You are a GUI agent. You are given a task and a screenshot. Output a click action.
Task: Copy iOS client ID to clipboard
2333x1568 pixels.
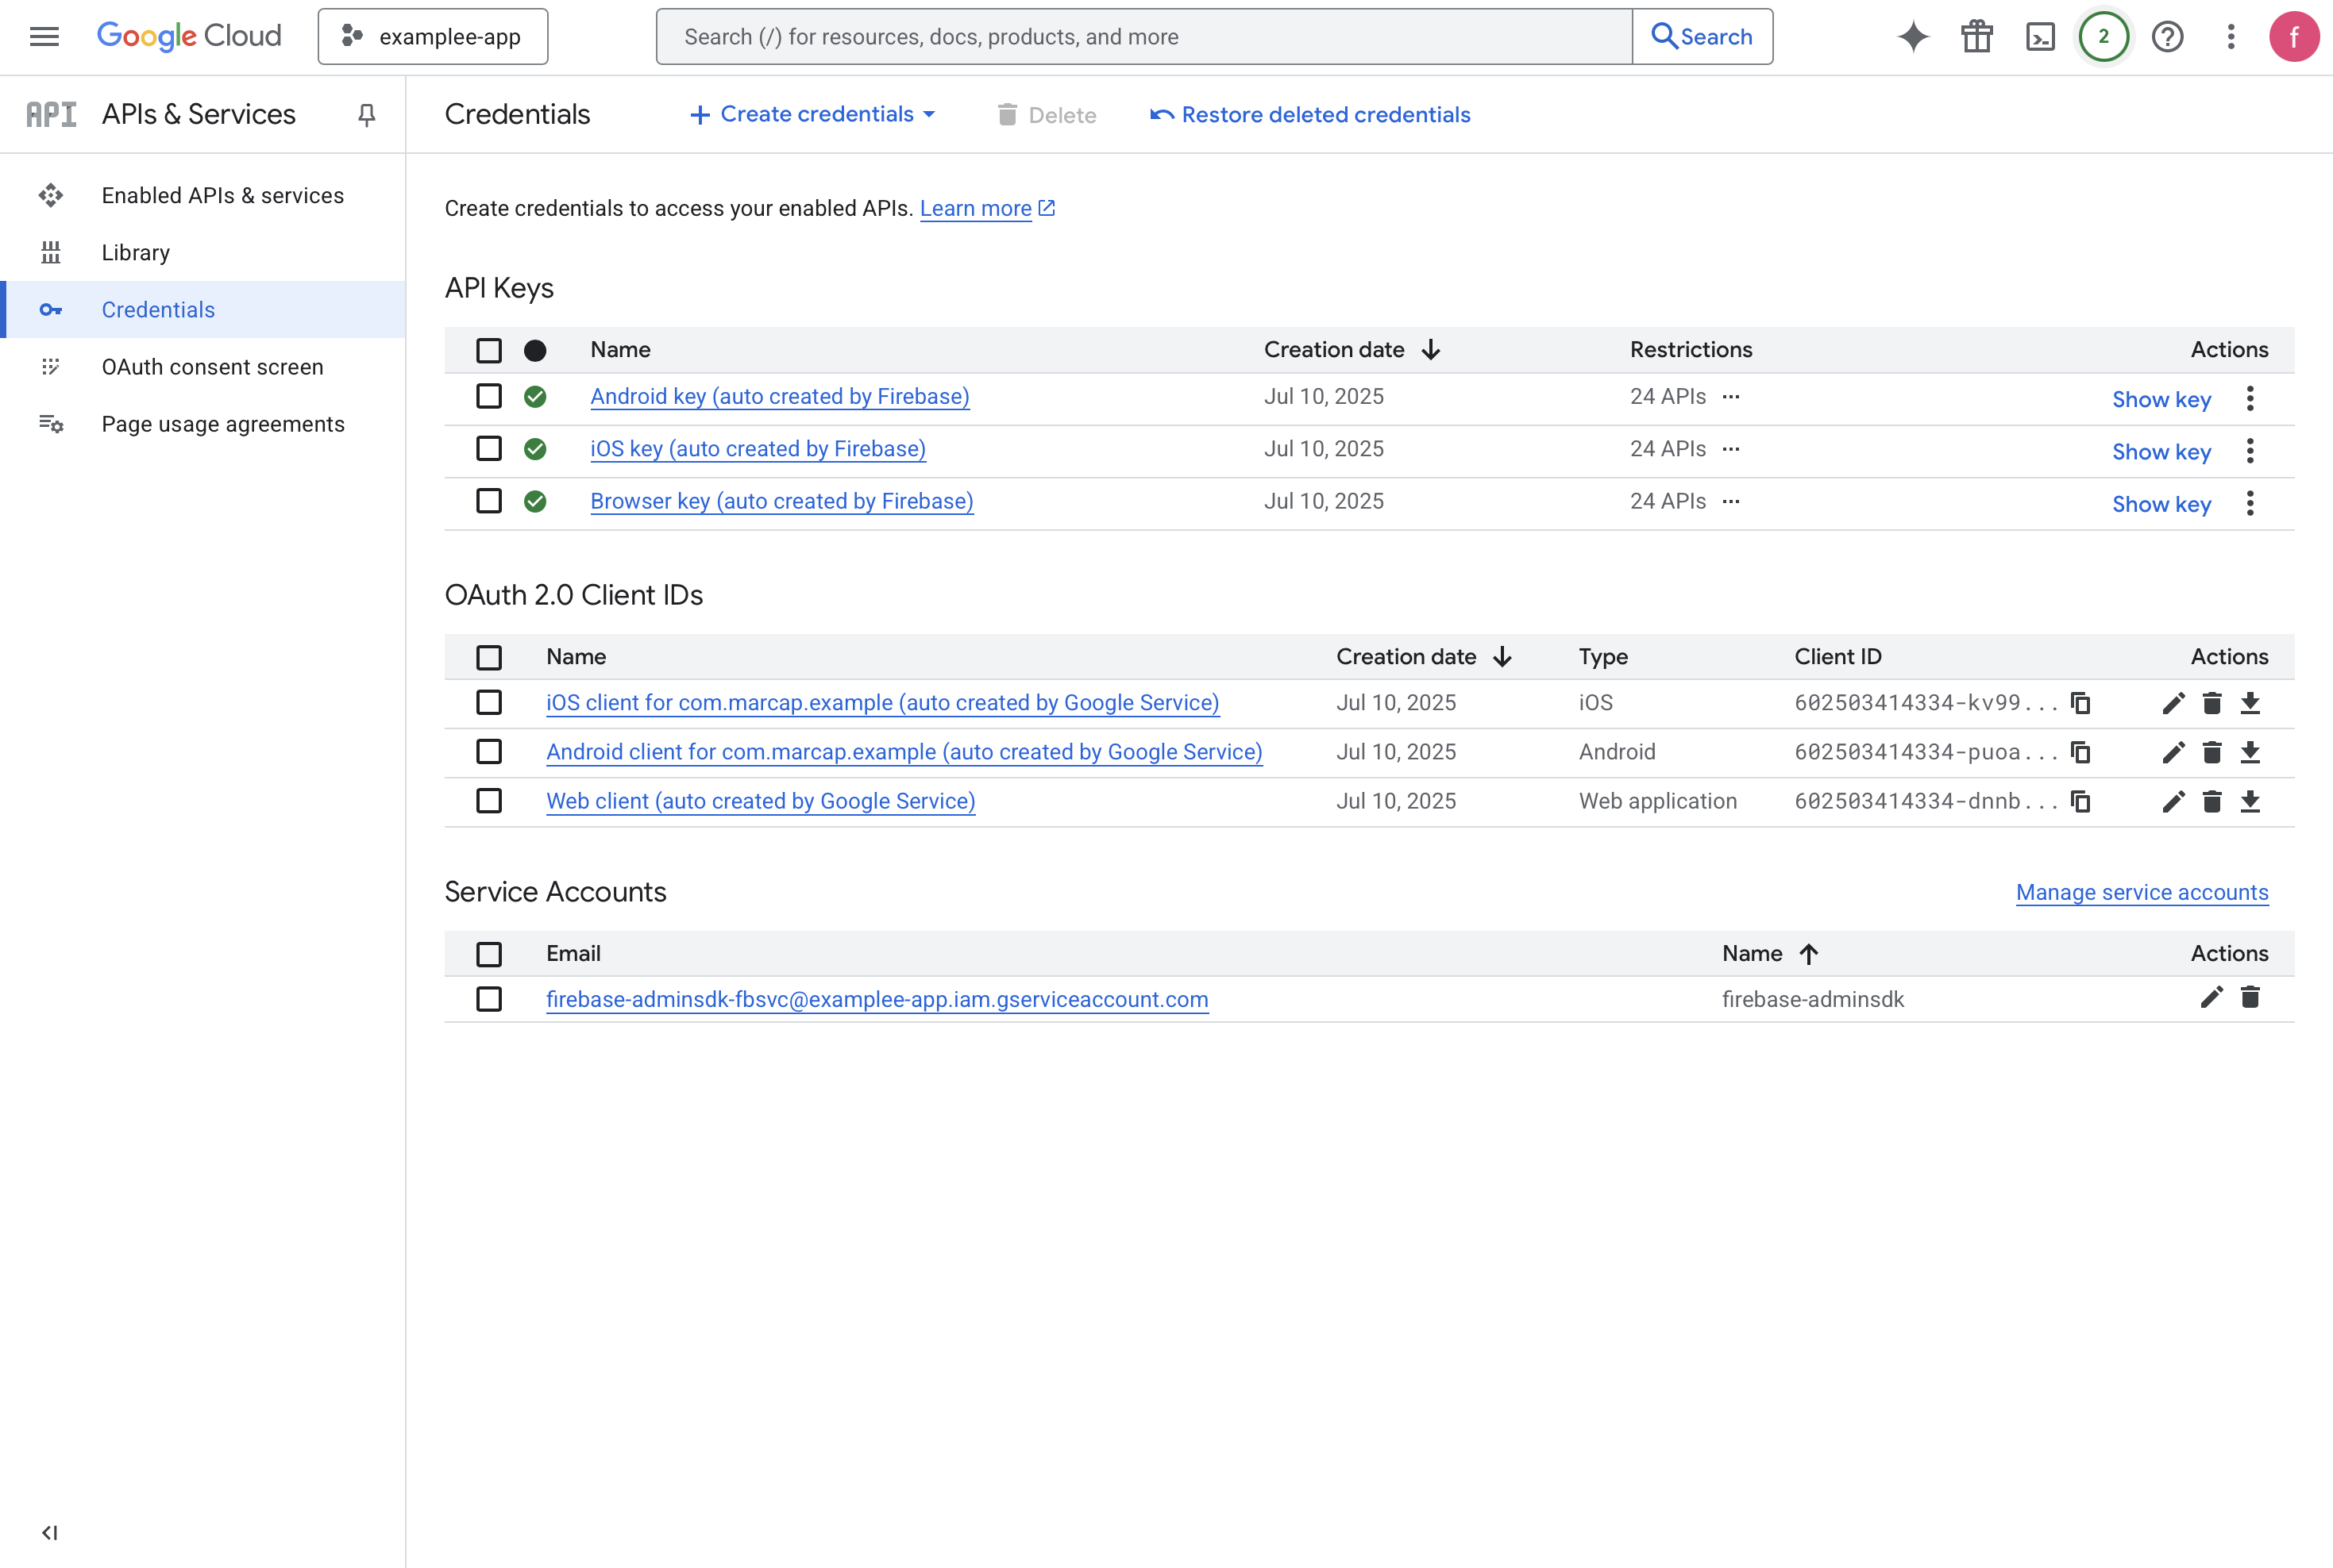click(x=2081, y=703)
